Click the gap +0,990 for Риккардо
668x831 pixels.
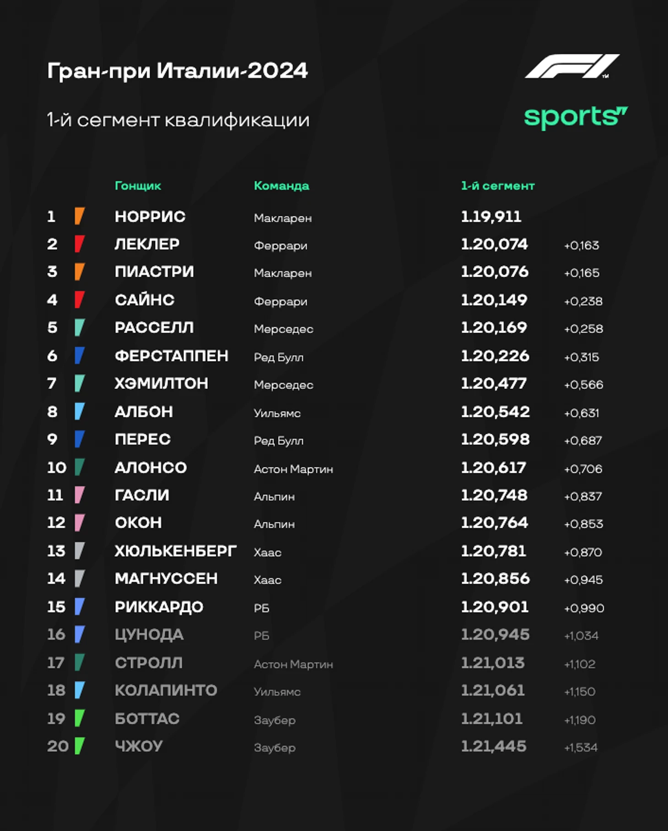pyautogui.click(x=584, y=608)
